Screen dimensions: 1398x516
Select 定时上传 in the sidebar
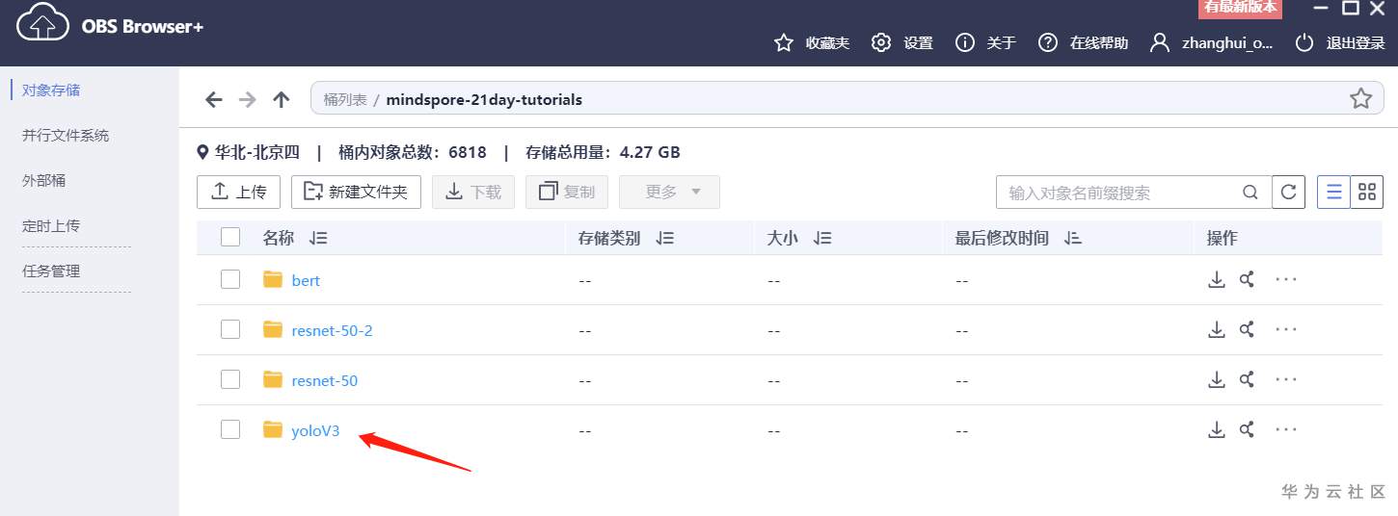click(51, 225)
